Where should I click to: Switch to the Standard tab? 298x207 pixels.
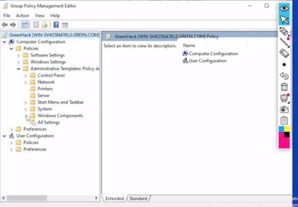pyautogui.click(x=138, y=199)
